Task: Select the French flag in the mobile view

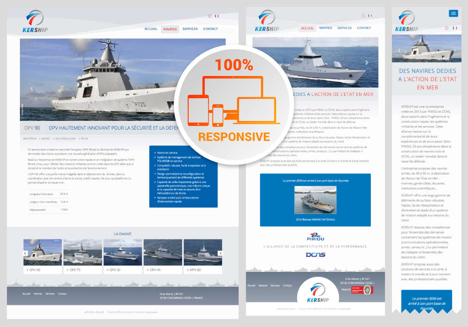Action: (455, 28)
